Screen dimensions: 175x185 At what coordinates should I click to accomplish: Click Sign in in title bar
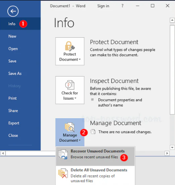(x=103, y=6)
